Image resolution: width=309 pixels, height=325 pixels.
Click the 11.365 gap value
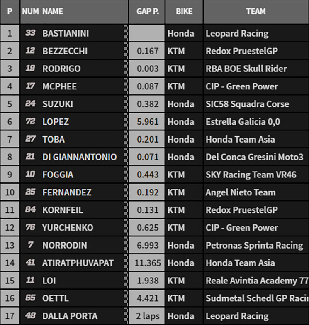[x=148, y=263]
